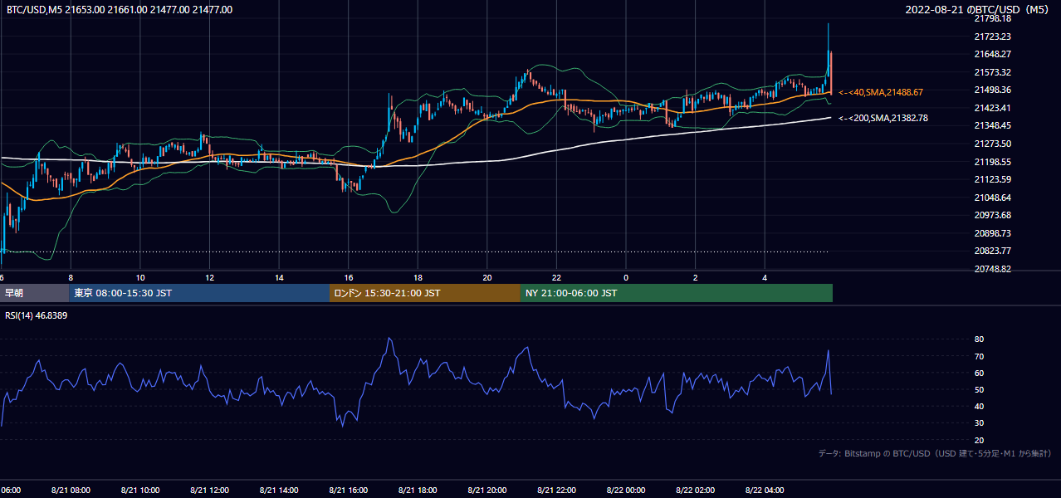Viewport: 1061px width, 498px height.
Task: Select the 200 SMA label 21382.78
Action: pyautogui.click(x=883, y=119)
